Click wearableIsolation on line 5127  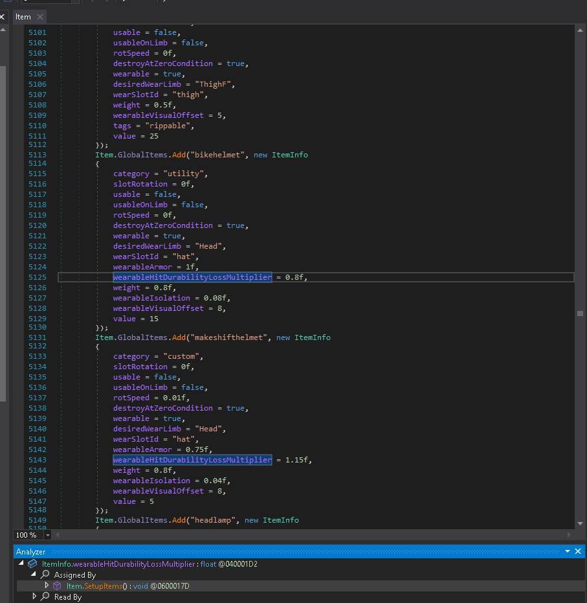pos(151,298)
